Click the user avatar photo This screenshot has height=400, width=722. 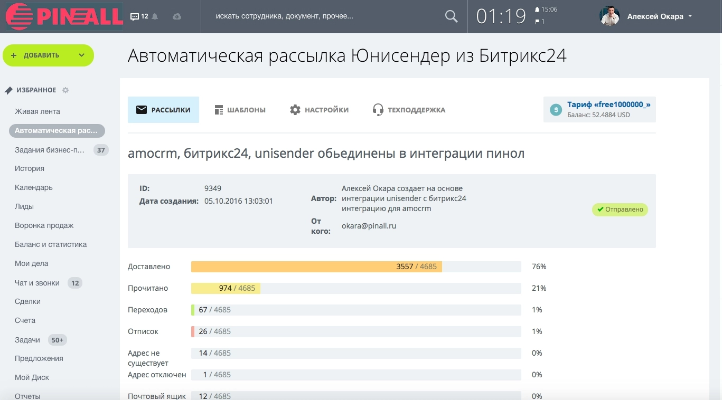610,16
